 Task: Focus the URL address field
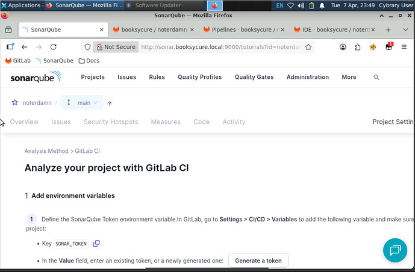coord(221,47)
